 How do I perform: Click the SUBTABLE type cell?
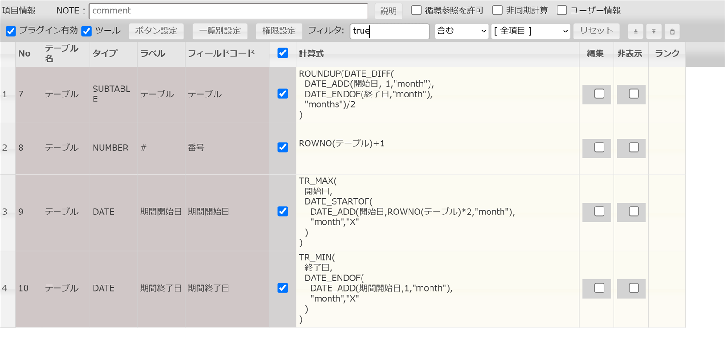coord(114,94)
